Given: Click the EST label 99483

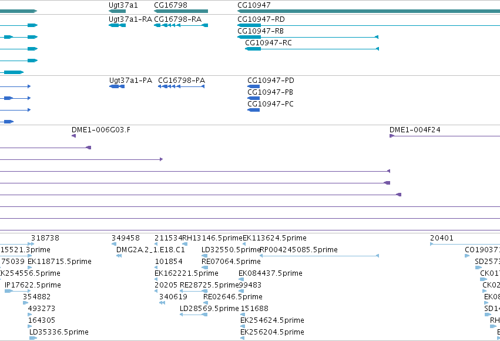Looking at the screenshot, I should pyautogui.click(x=250, y=285).
